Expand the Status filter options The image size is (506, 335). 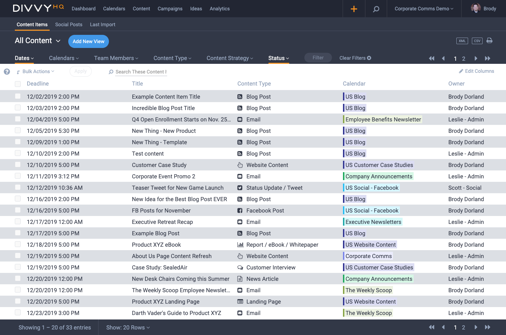tap(279, 58)
